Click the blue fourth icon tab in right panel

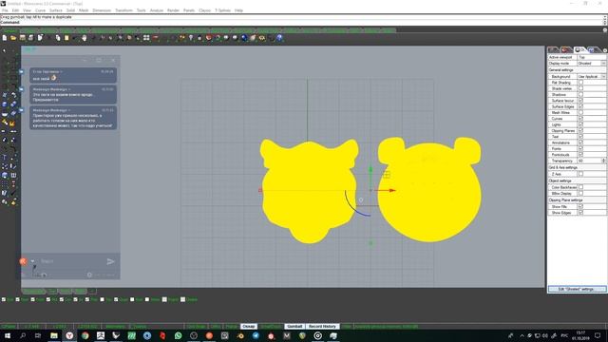tap(592, 49)
